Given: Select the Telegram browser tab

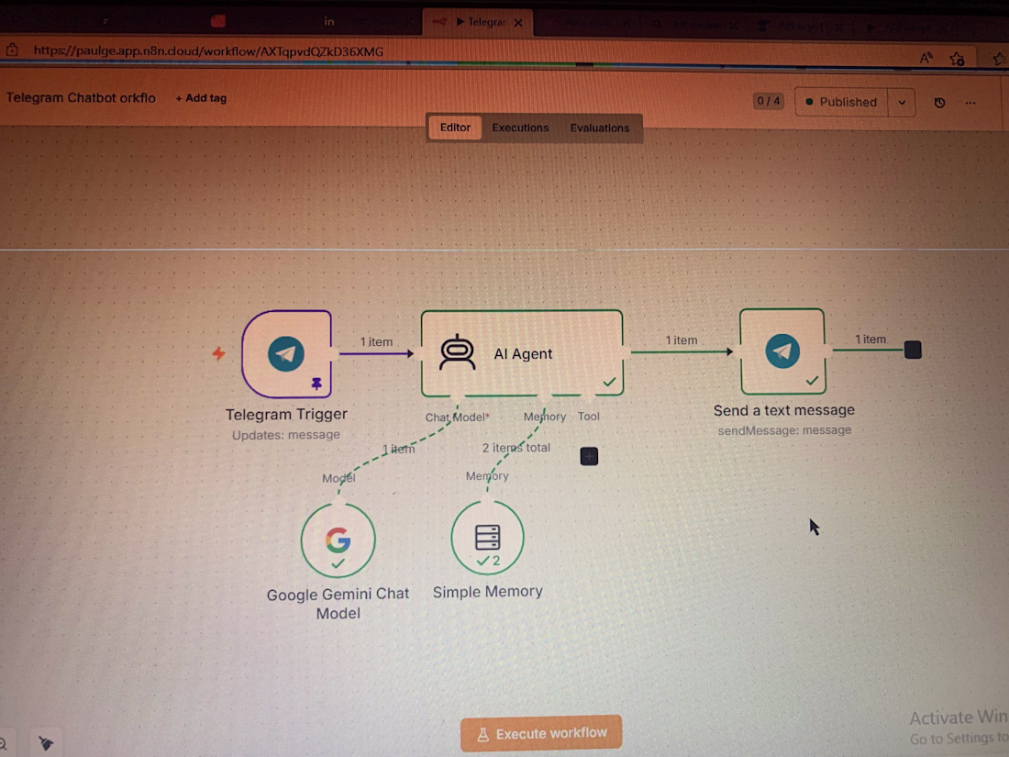Looking at the screenshot, I should point(478,23).
